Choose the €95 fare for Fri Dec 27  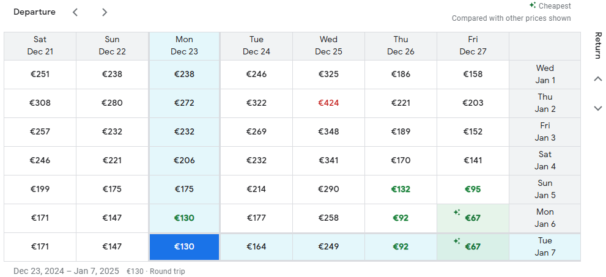point(473,189)
